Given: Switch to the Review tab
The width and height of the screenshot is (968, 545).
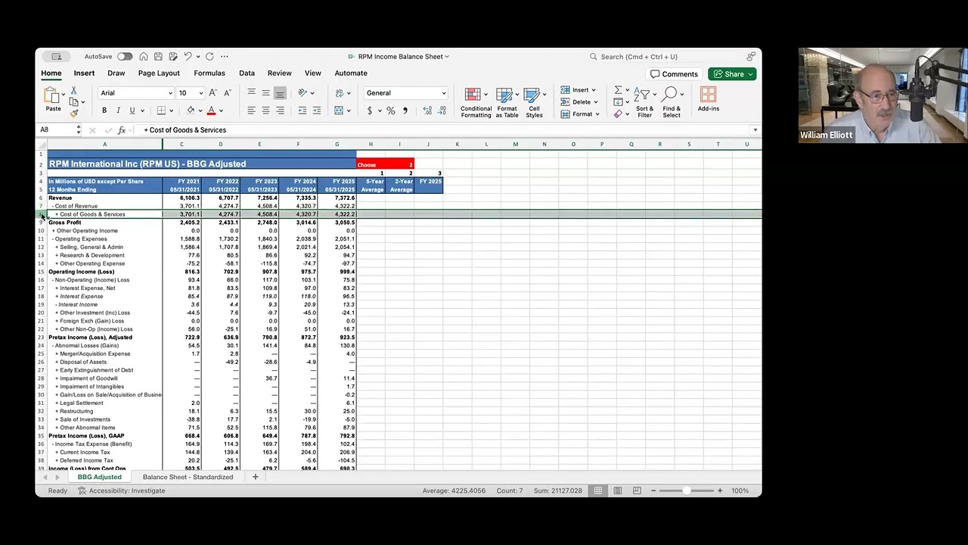Looking at the screenshot, I should point(279,73).
